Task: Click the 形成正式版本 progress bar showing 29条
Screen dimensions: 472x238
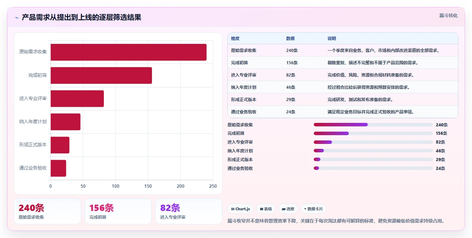Action: click(x=373, y=160)
